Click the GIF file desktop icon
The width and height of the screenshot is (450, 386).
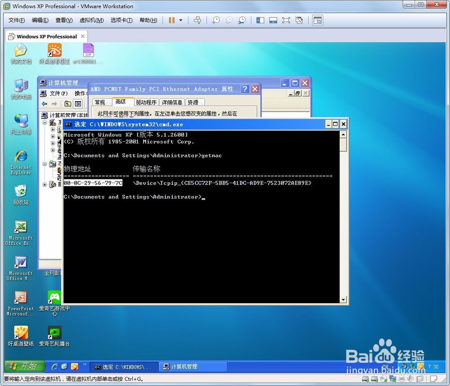click(88, 54)
